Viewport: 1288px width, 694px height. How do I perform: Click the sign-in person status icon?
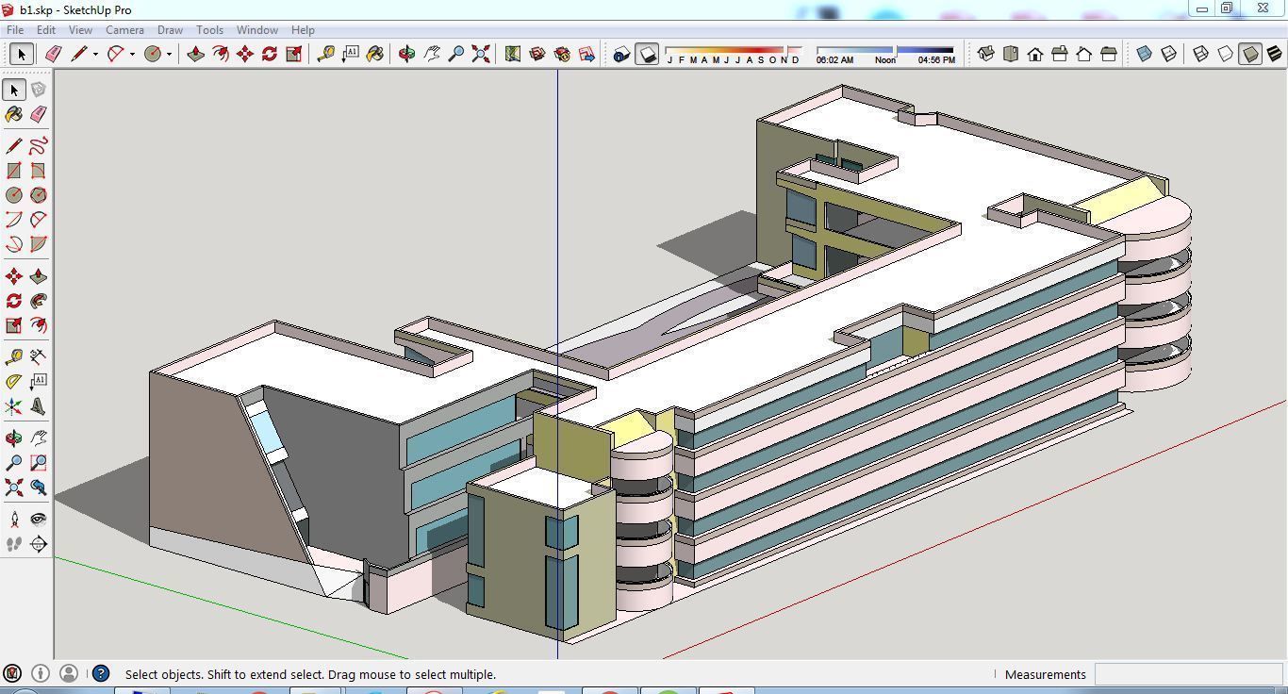[x=69, y=673]
